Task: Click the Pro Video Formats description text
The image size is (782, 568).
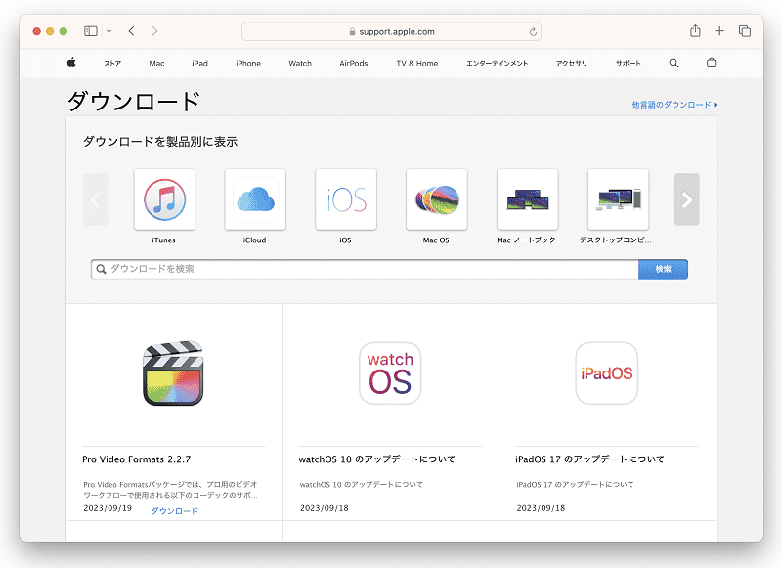Action: pyautogui.click(x=170, y=490)
